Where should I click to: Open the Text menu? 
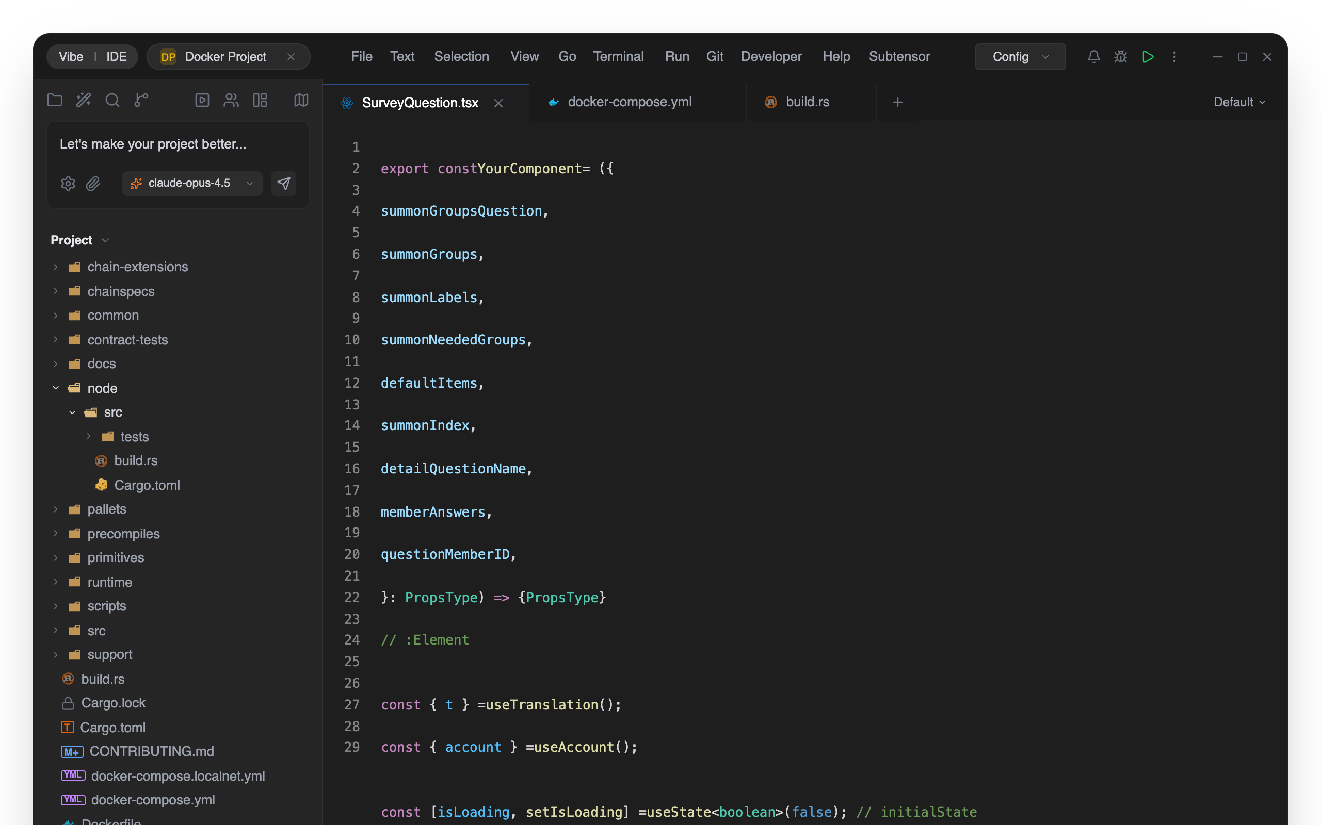click(402, 57)
